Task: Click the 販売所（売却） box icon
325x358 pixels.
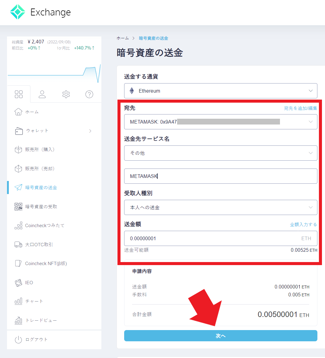Action: click(x=18, y=169)
